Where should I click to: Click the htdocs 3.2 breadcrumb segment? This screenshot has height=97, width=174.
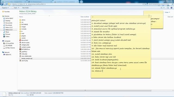22,4
